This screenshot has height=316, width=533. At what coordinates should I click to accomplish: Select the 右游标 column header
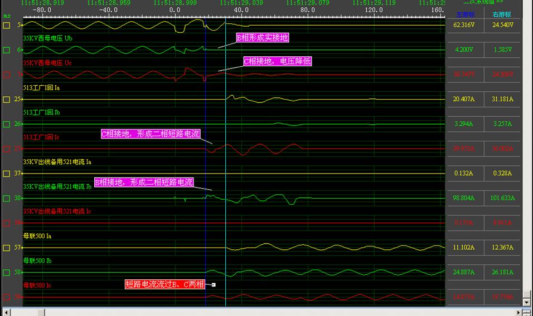(501, 14)
